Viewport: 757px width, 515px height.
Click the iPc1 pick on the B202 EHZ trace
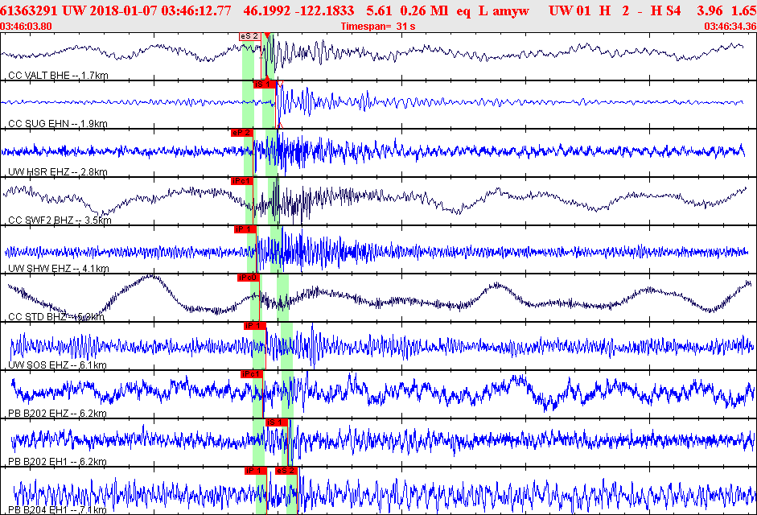click(x=251, y=374)
